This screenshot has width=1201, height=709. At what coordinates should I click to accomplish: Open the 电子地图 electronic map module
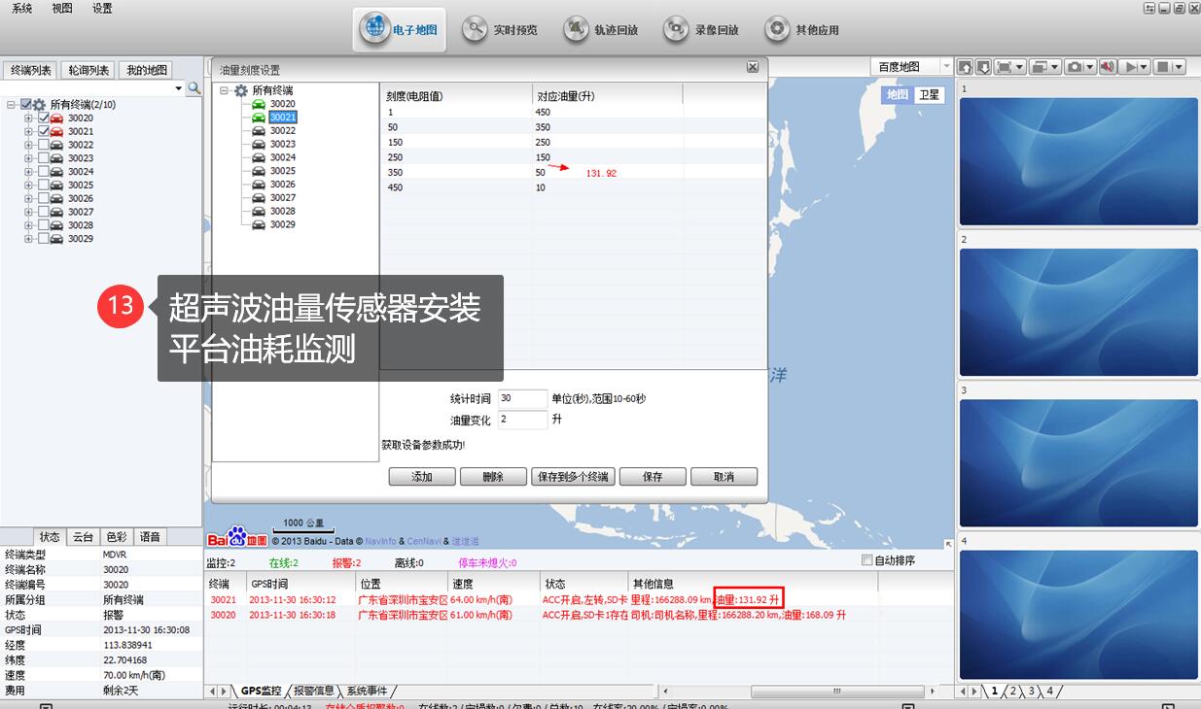(x=402, y=29)
